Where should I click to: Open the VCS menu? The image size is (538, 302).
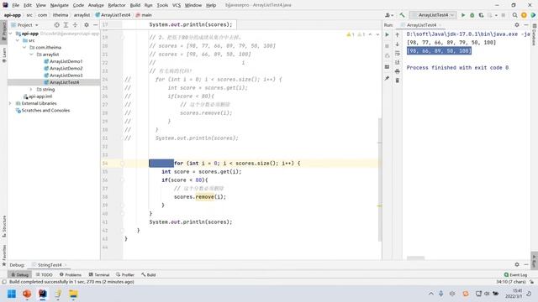click(177, 5)
